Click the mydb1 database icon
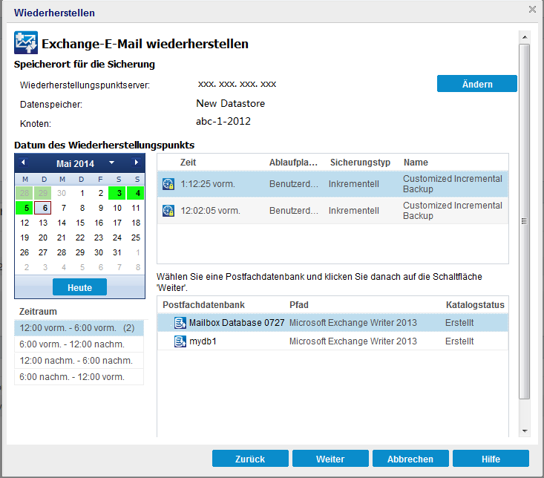Screen dimensions: 544x478 180,341
